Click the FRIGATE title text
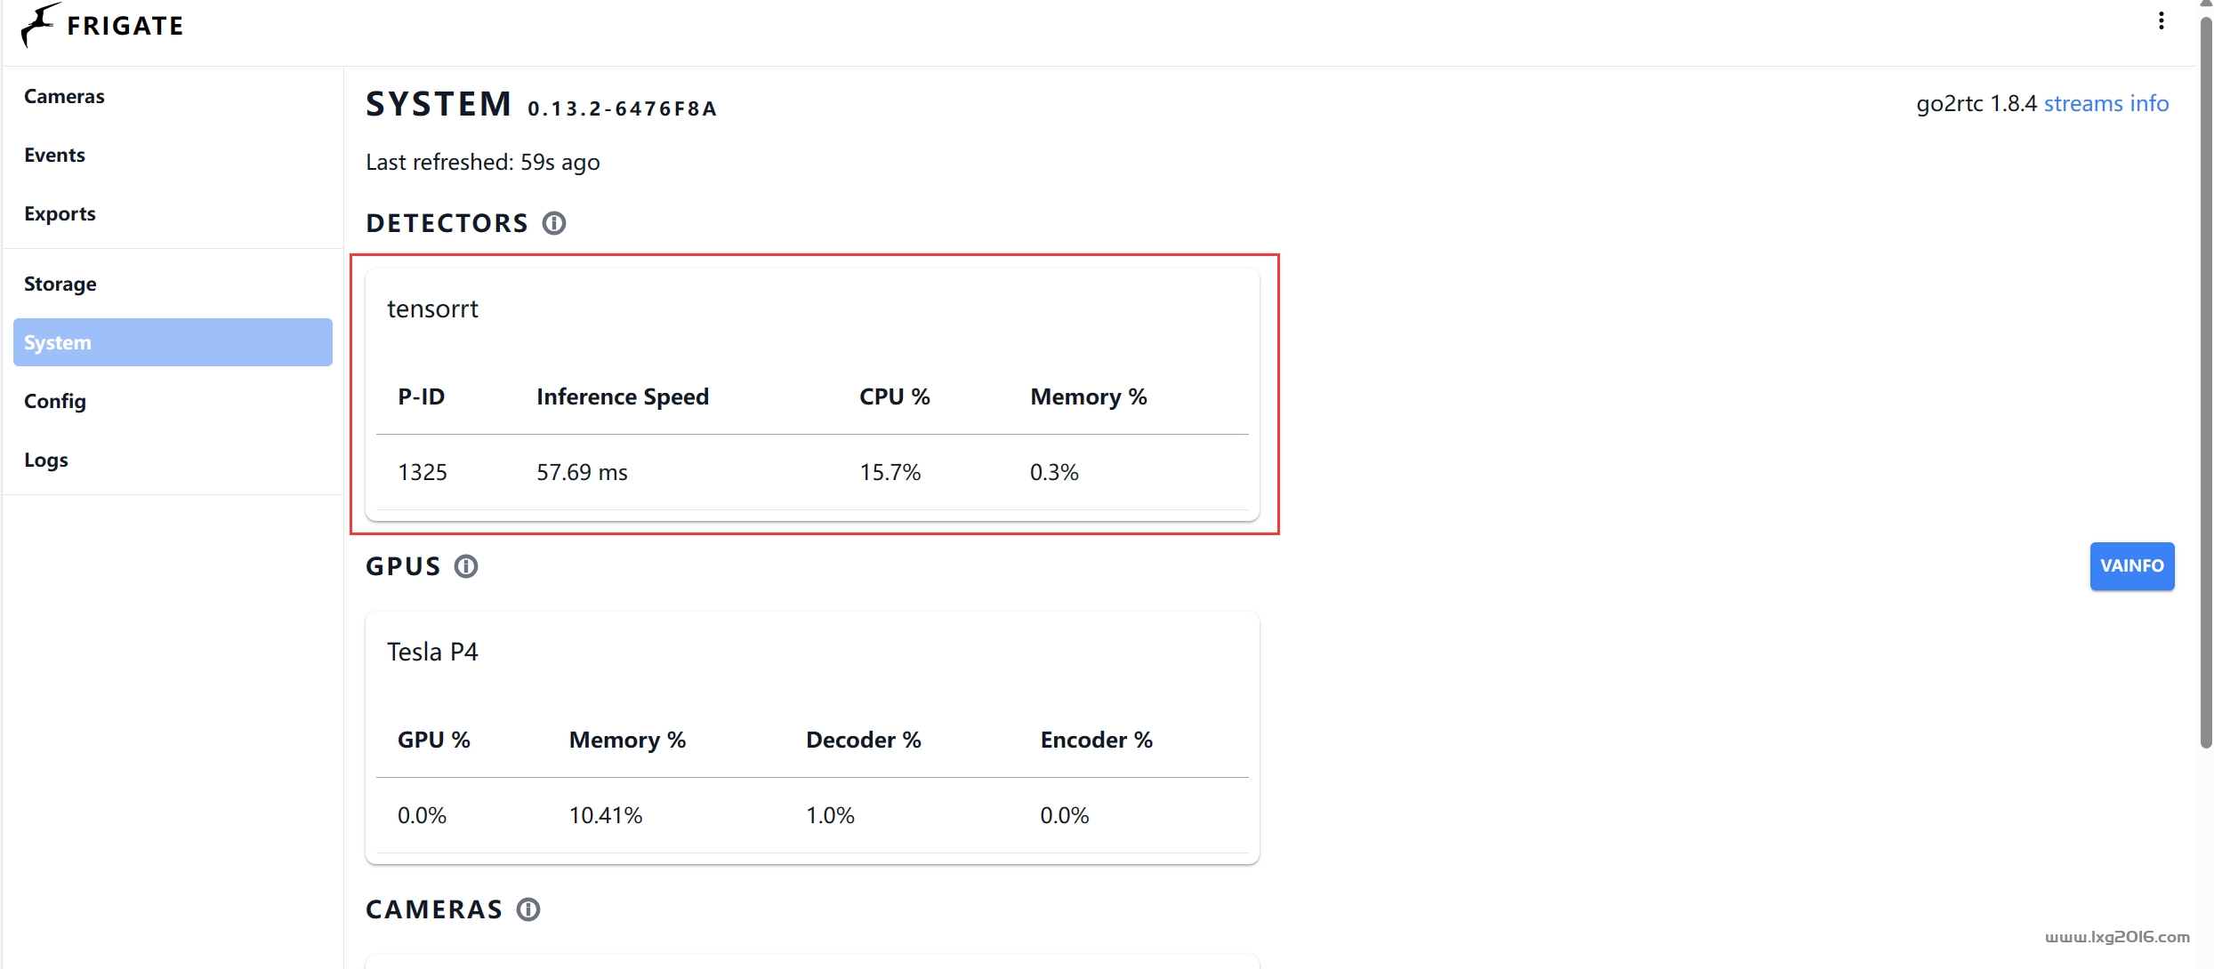 [x=125, y=26]
